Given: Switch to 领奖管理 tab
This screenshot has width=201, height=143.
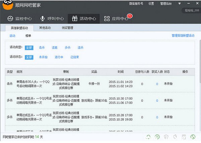Looking at the screenshot, I should pos(68,28).
